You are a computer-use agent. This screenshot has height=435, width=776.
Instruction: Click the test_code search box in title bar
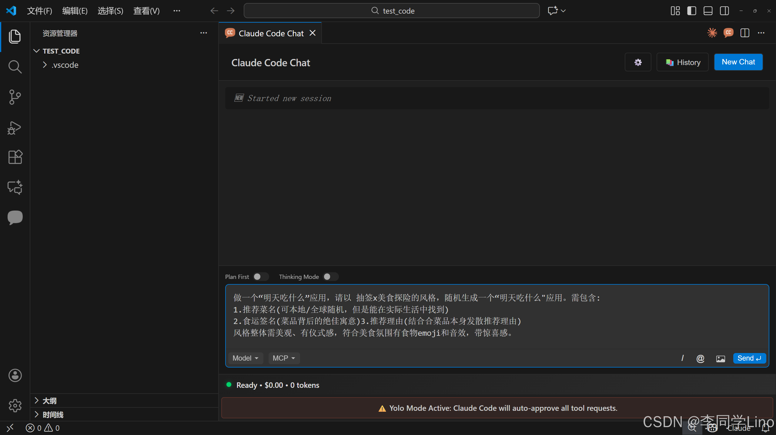coord(391,11)
